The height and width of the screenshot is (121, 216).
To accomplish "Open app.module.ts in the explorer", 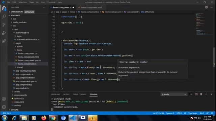I will click(22, 88).
